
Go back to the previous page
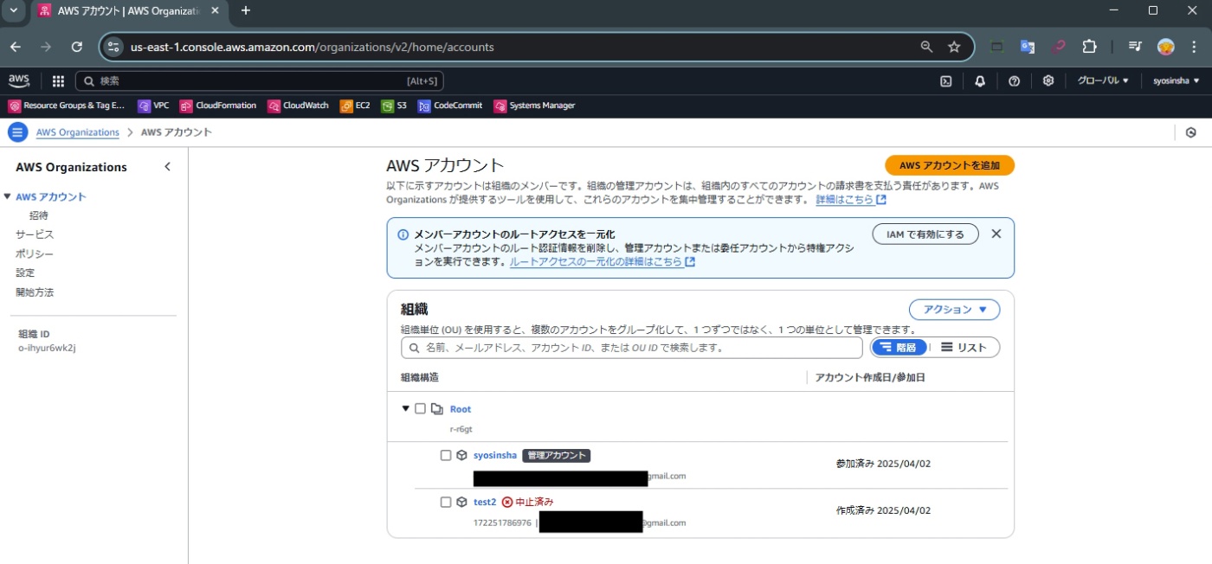tap(16, 47)
